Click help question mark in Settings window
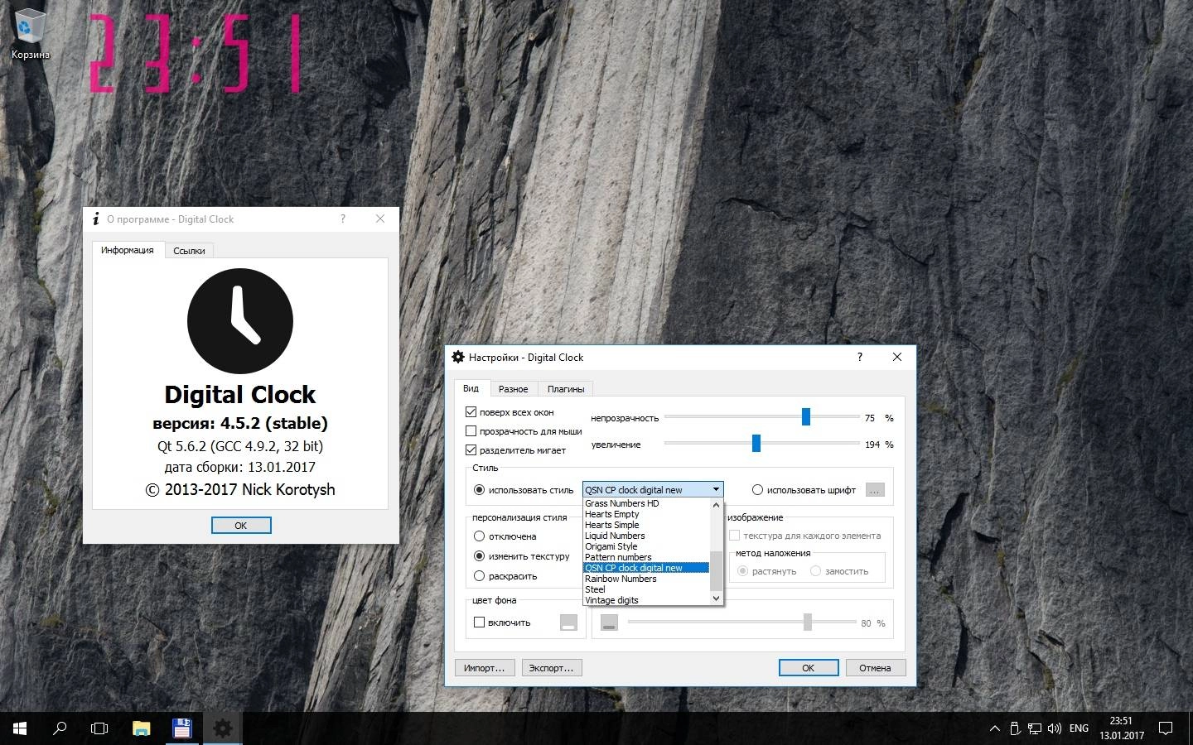Image resolution: width=1193 pixels, height=745 pixels. (859, 357)
